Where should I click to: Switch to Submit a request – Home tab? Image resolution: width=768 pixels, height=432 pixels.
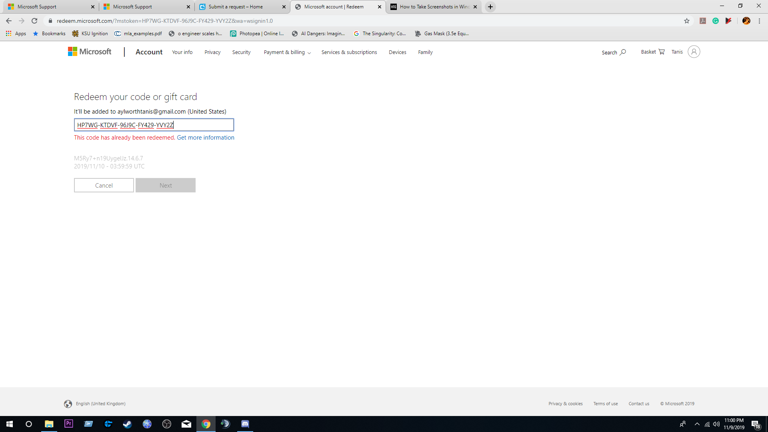236,7
